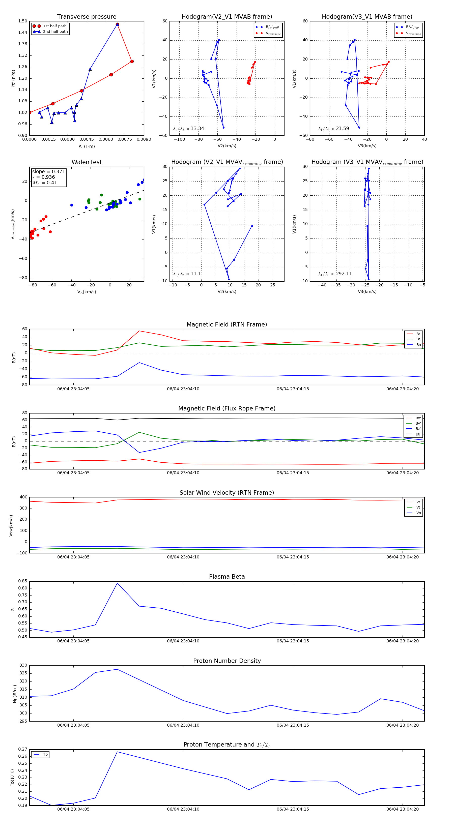454x832 pixels.
Task: Click the 'Bn' legend entry
Action: coord(414,345)
